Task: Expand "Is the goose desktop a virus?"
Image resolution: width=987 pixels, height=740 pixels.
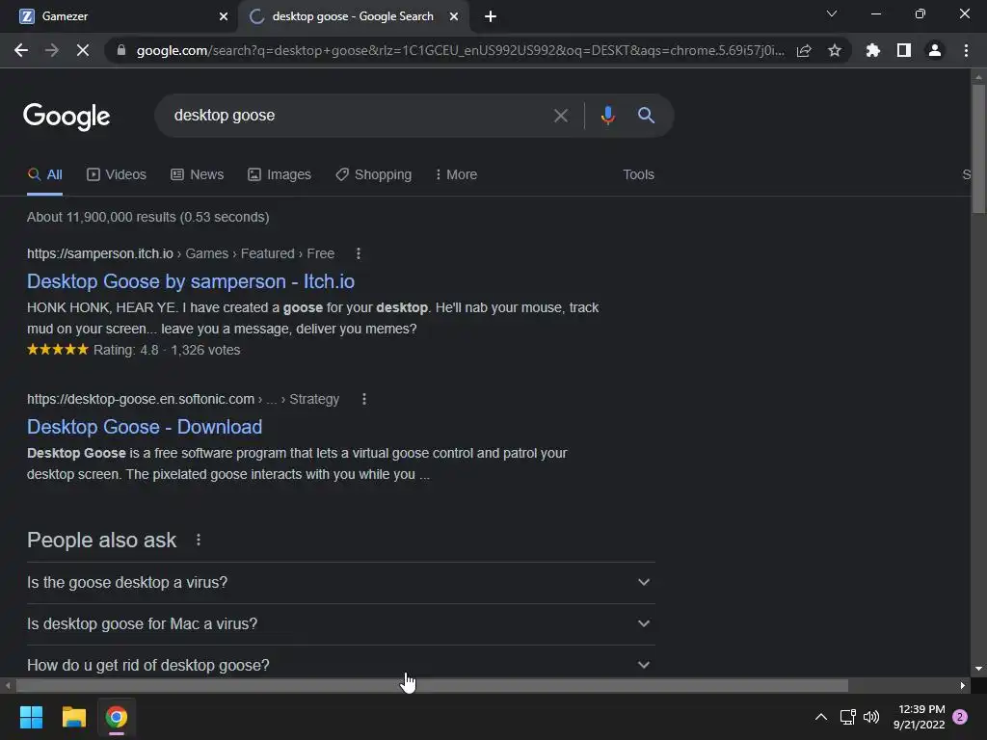Action: pos(340,583)
